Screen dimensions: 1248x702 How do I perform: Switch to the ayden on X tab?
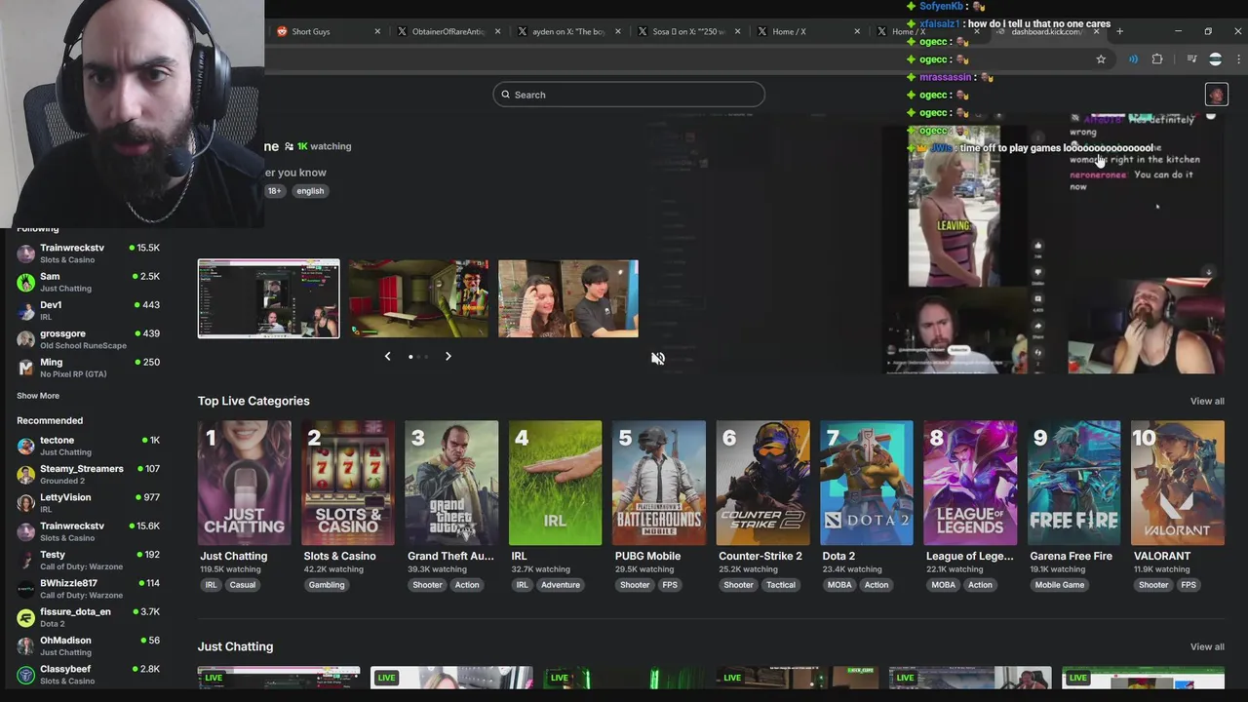[x=568, y=31]
